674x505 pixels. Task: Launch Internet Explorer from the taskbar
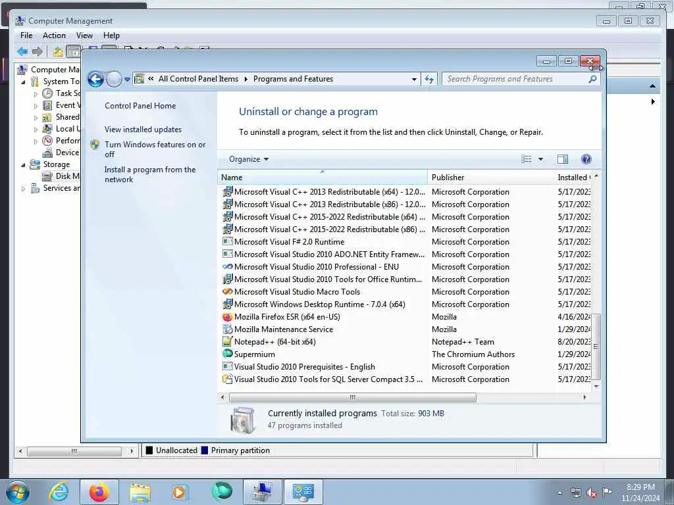tap(59, 492)
